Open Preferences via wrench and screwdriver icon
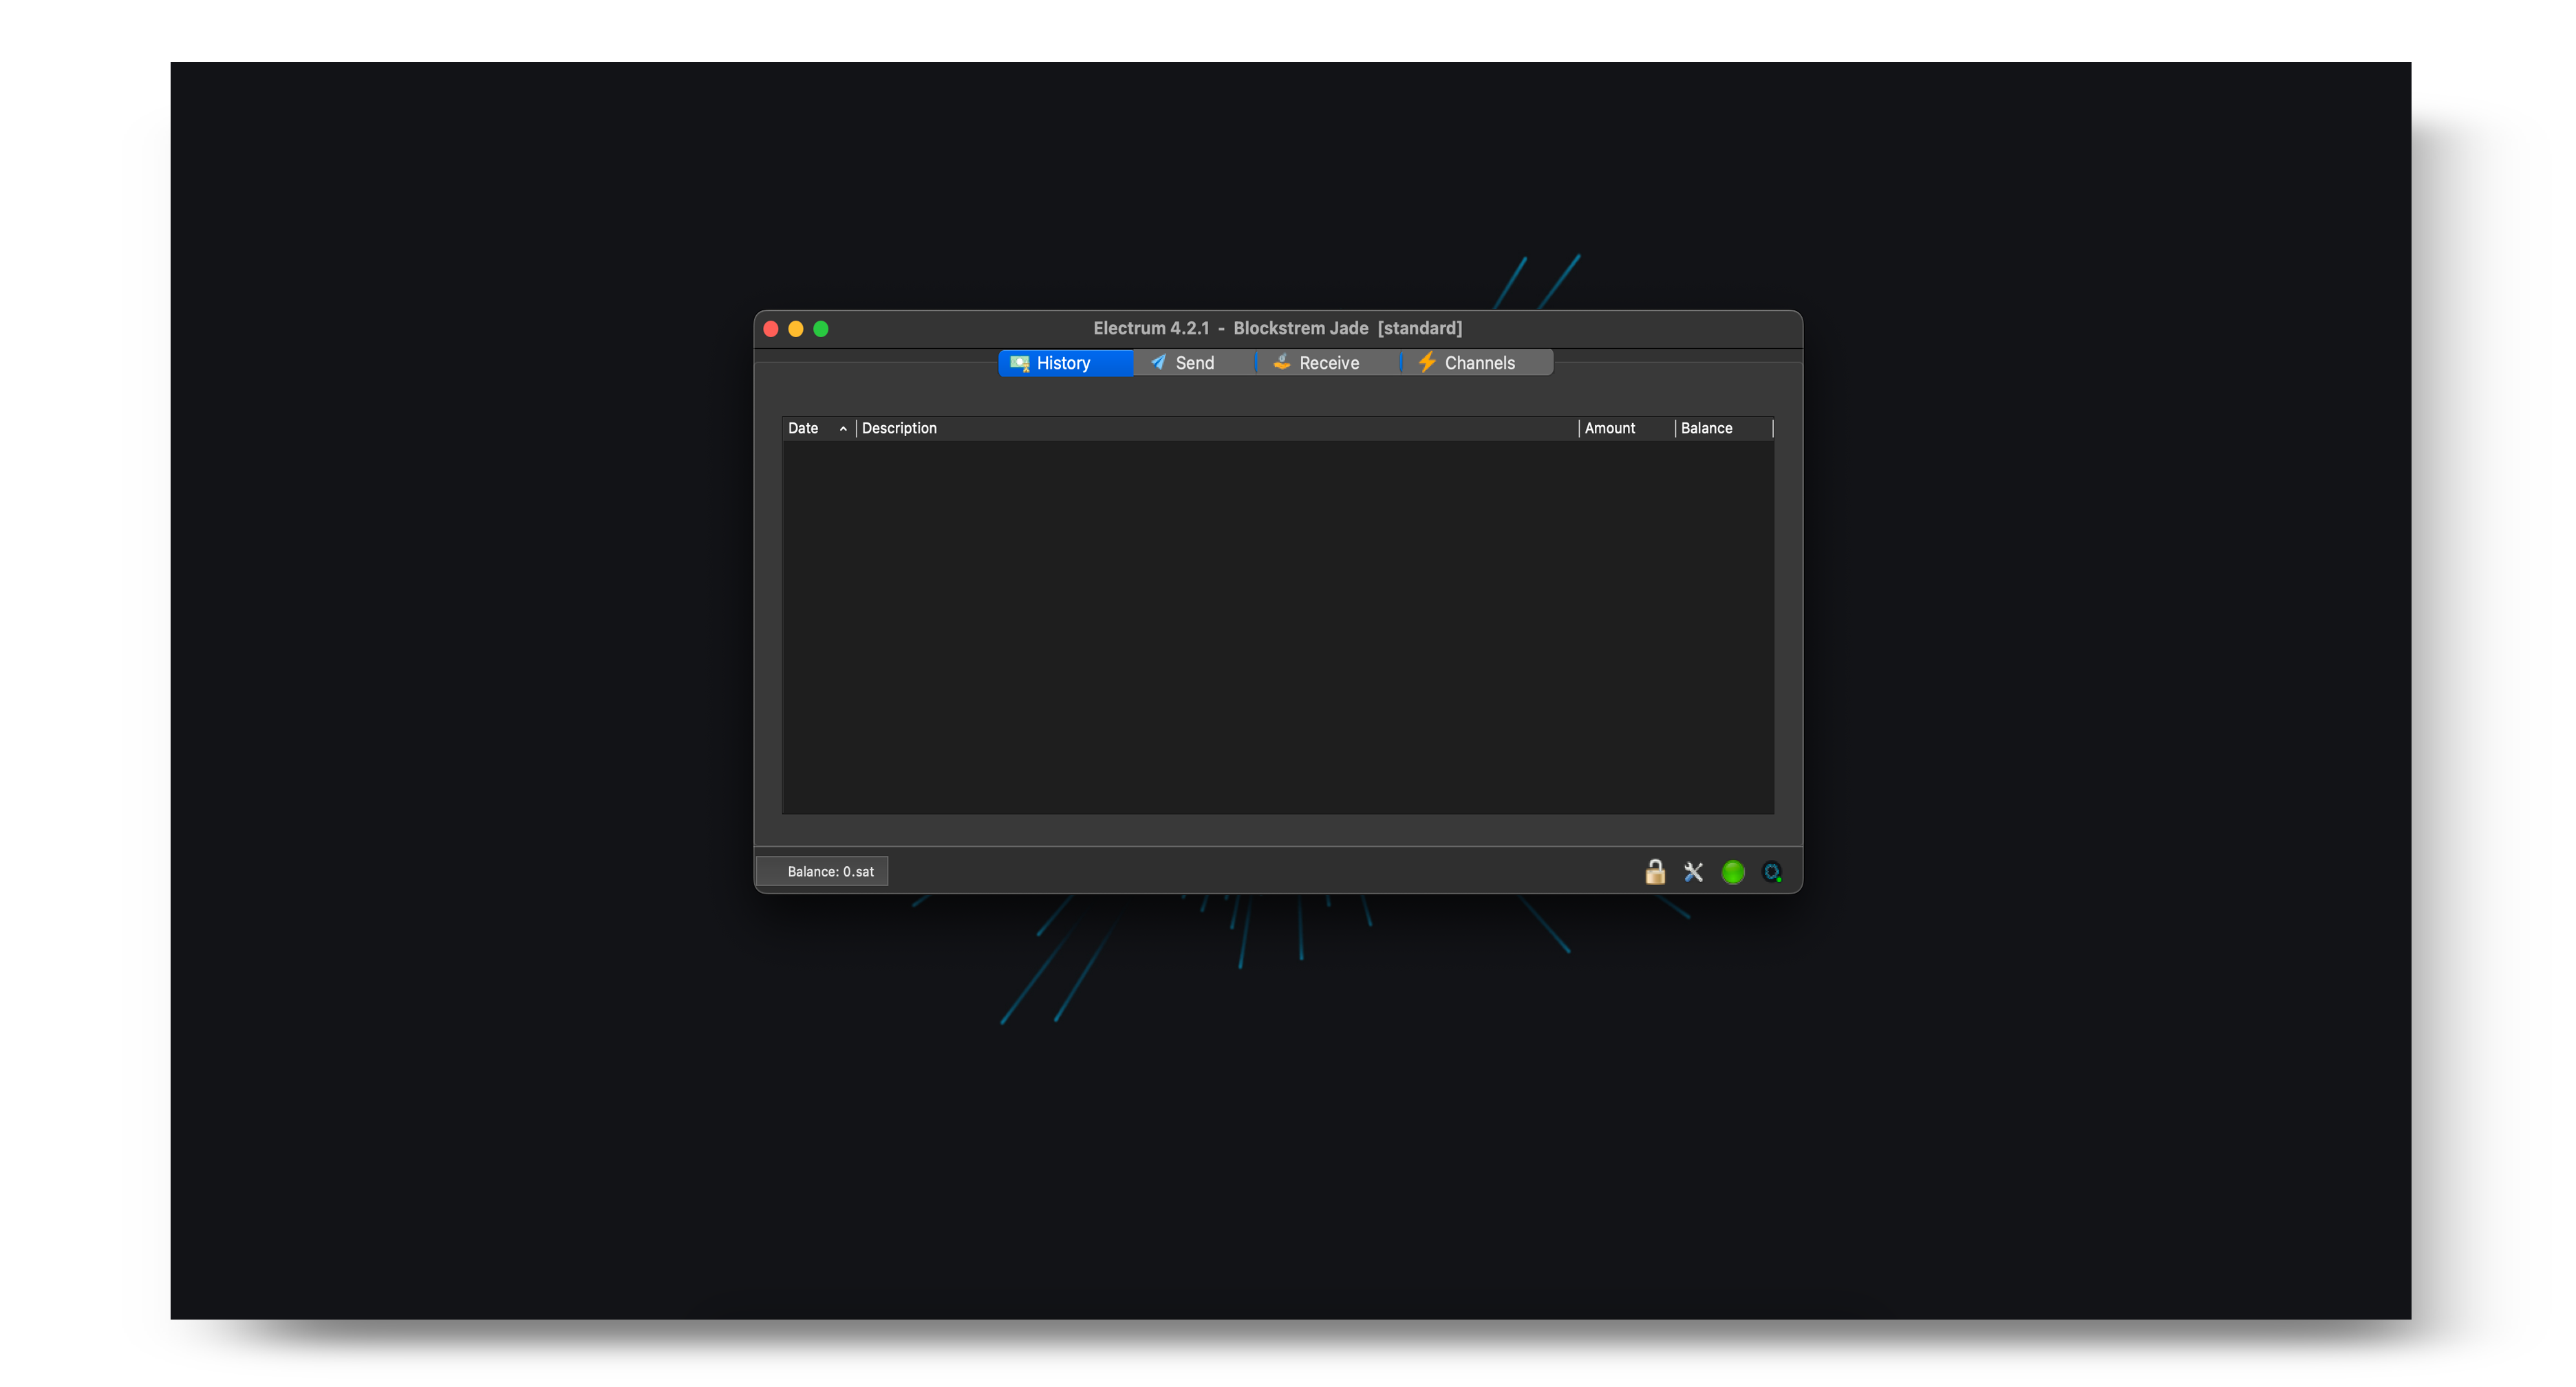The height and width of the screenshot is (1387, 2576). coord(1693,872)
